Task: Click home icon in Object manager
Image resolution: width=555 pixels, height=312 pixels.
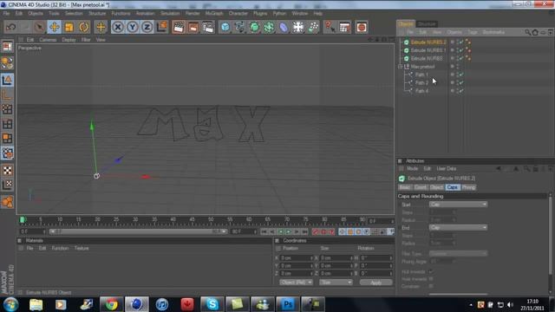Action: click(535, 32)
